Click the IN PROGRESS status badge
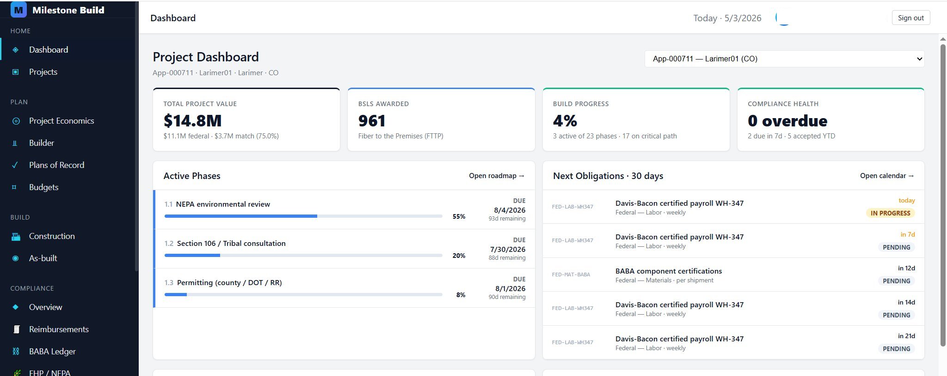The width and height of the screenshot is (947, 376). click(890, 213)
